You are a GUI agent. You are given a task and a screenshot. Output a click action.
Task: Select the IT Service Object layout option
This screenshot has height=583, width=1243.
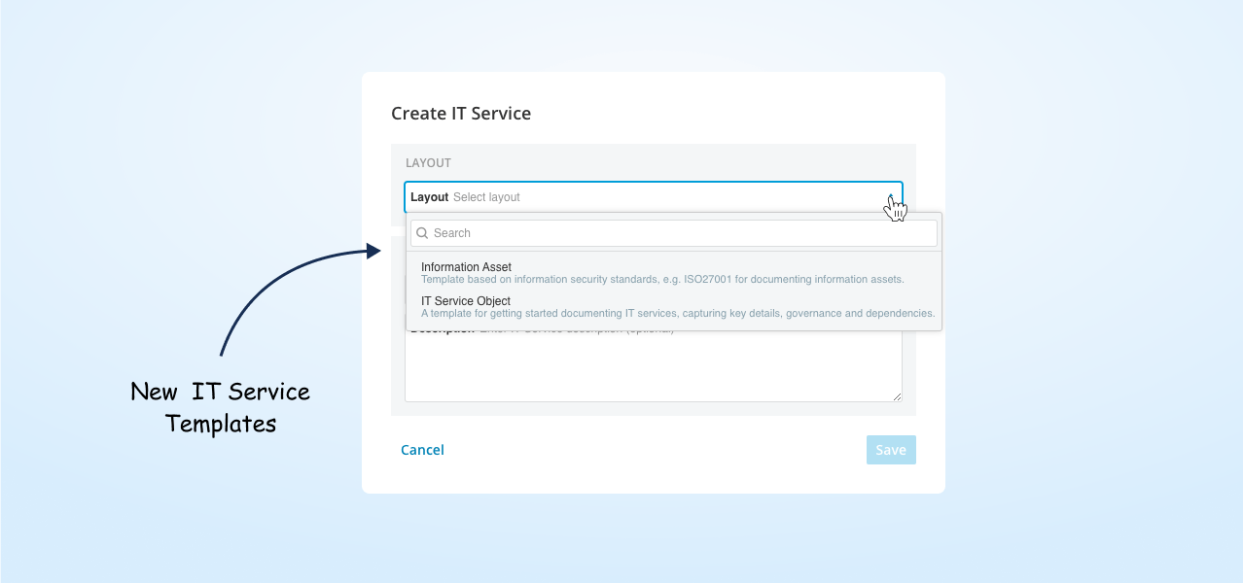point(673,307)
